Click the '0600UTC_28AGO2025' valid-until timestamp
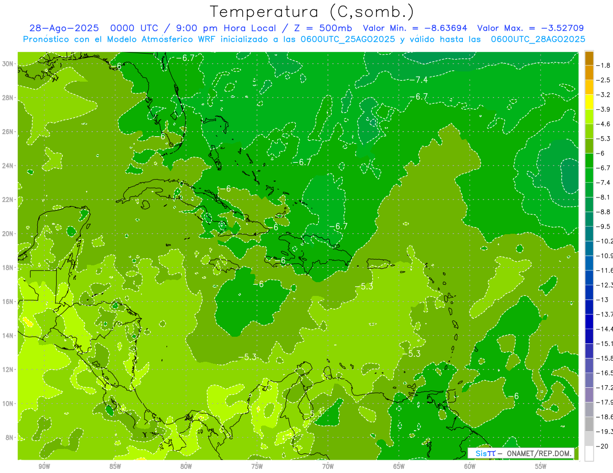613x473 pixels. click(x=538, y=39)
